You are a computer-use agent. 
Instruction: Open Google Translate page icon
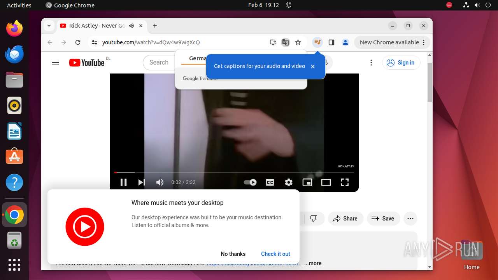tap(286, 42)
